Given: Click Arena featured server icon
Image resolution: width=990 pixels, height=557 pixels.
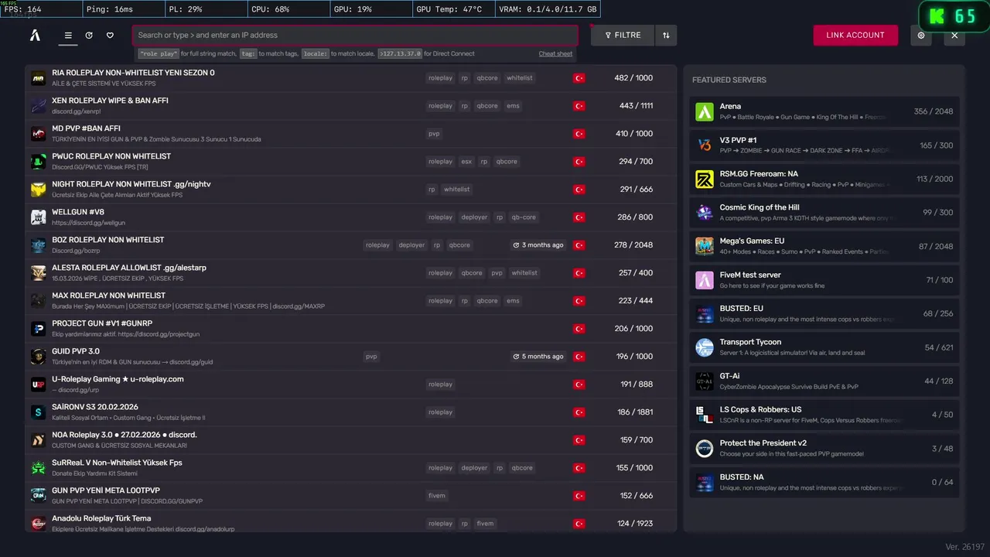Looking at the screenshot, I should click(x=705, y=111).
